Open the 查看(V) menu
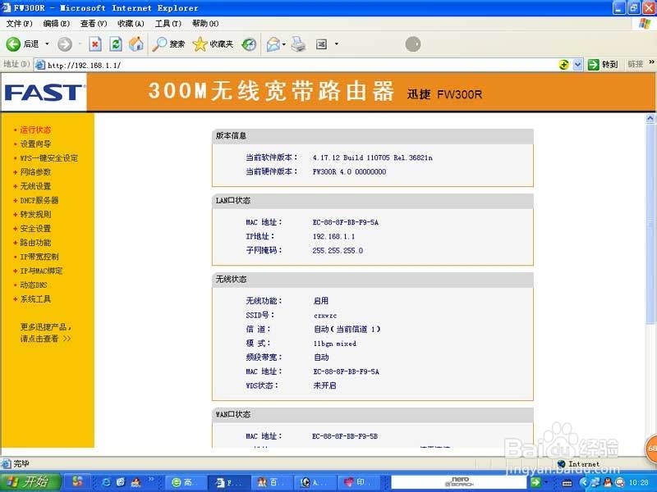This screenshot has height=492, width=657. coord(94,24)
